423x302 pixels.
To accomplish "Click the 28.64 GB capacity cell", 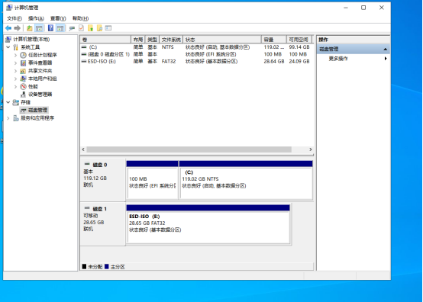I will [x=274, y=62].
